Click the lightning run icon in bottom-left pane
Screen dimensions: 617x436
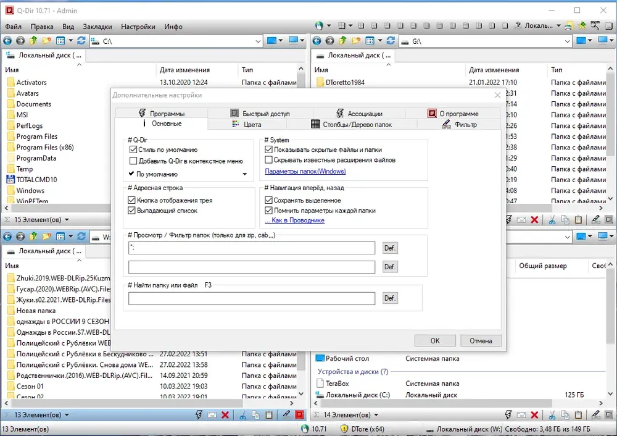click(x=199, y=415)
